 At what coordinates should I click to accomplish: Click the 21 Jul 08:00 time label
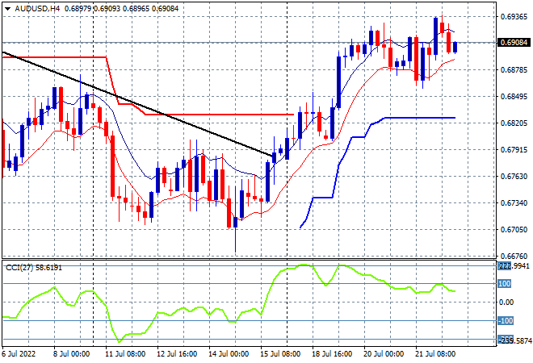(435, 354)
